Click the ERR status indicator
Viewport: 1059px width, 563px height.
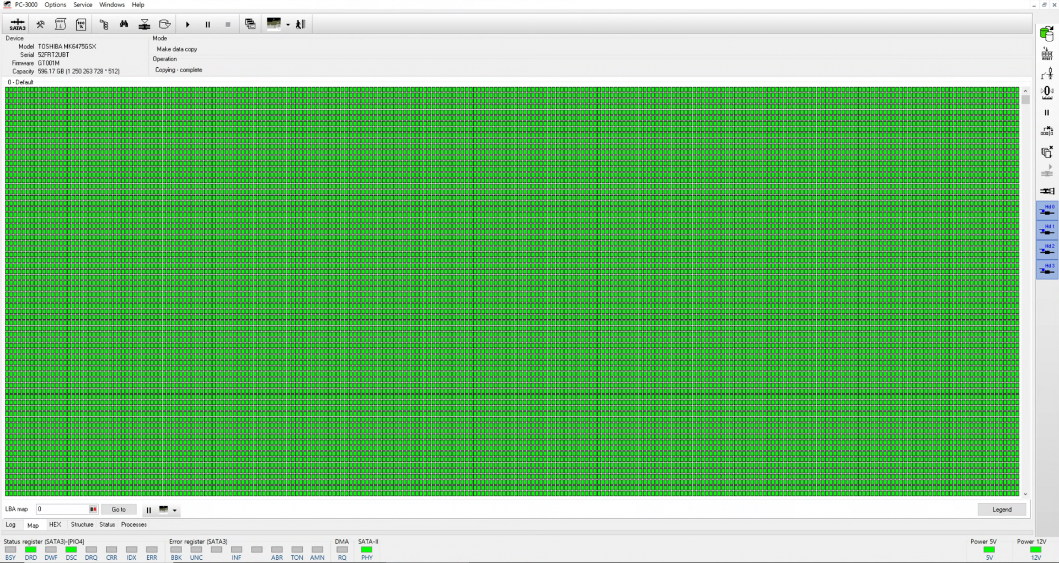pyautogui.click(x=152, y=550)
